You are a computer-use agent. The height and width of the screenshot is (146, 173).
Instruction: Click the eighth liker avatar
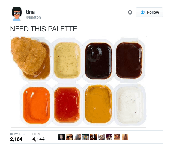tap(117, 137)
